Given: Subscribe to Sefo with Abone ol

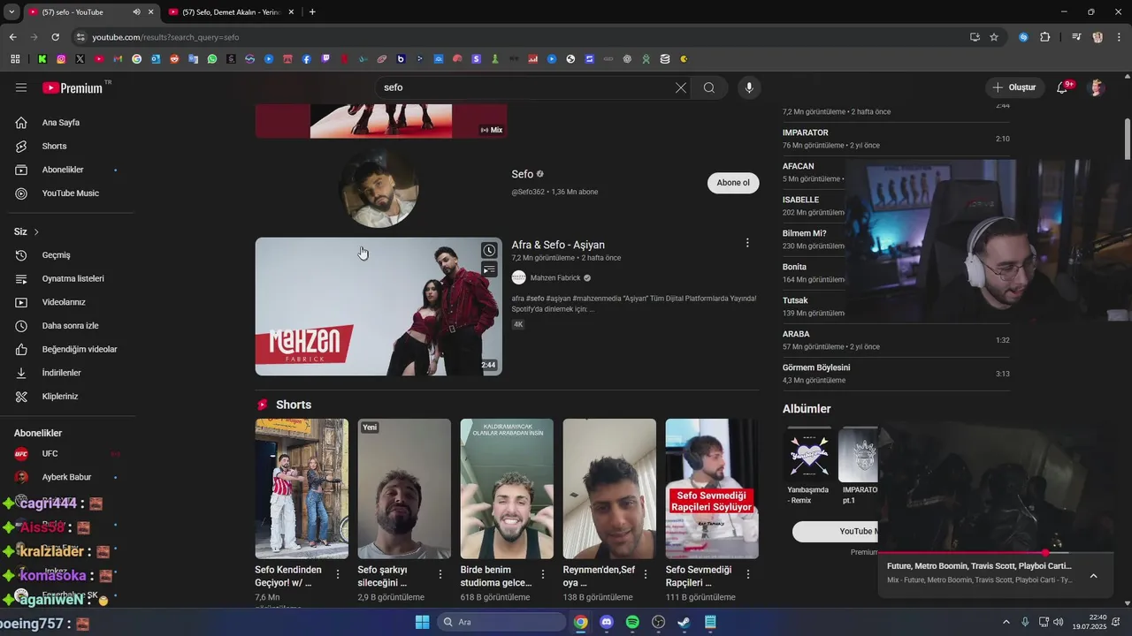Looking at the screenshot, I should [x=733, y=183].
